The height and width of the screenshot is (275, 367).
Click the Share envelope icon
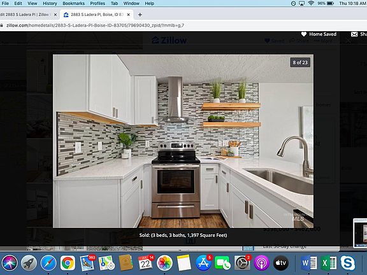[354, 34]
